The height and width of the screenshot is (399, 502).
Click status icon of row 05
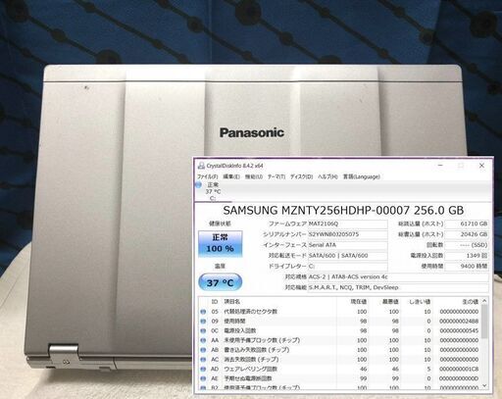(203, 312)
